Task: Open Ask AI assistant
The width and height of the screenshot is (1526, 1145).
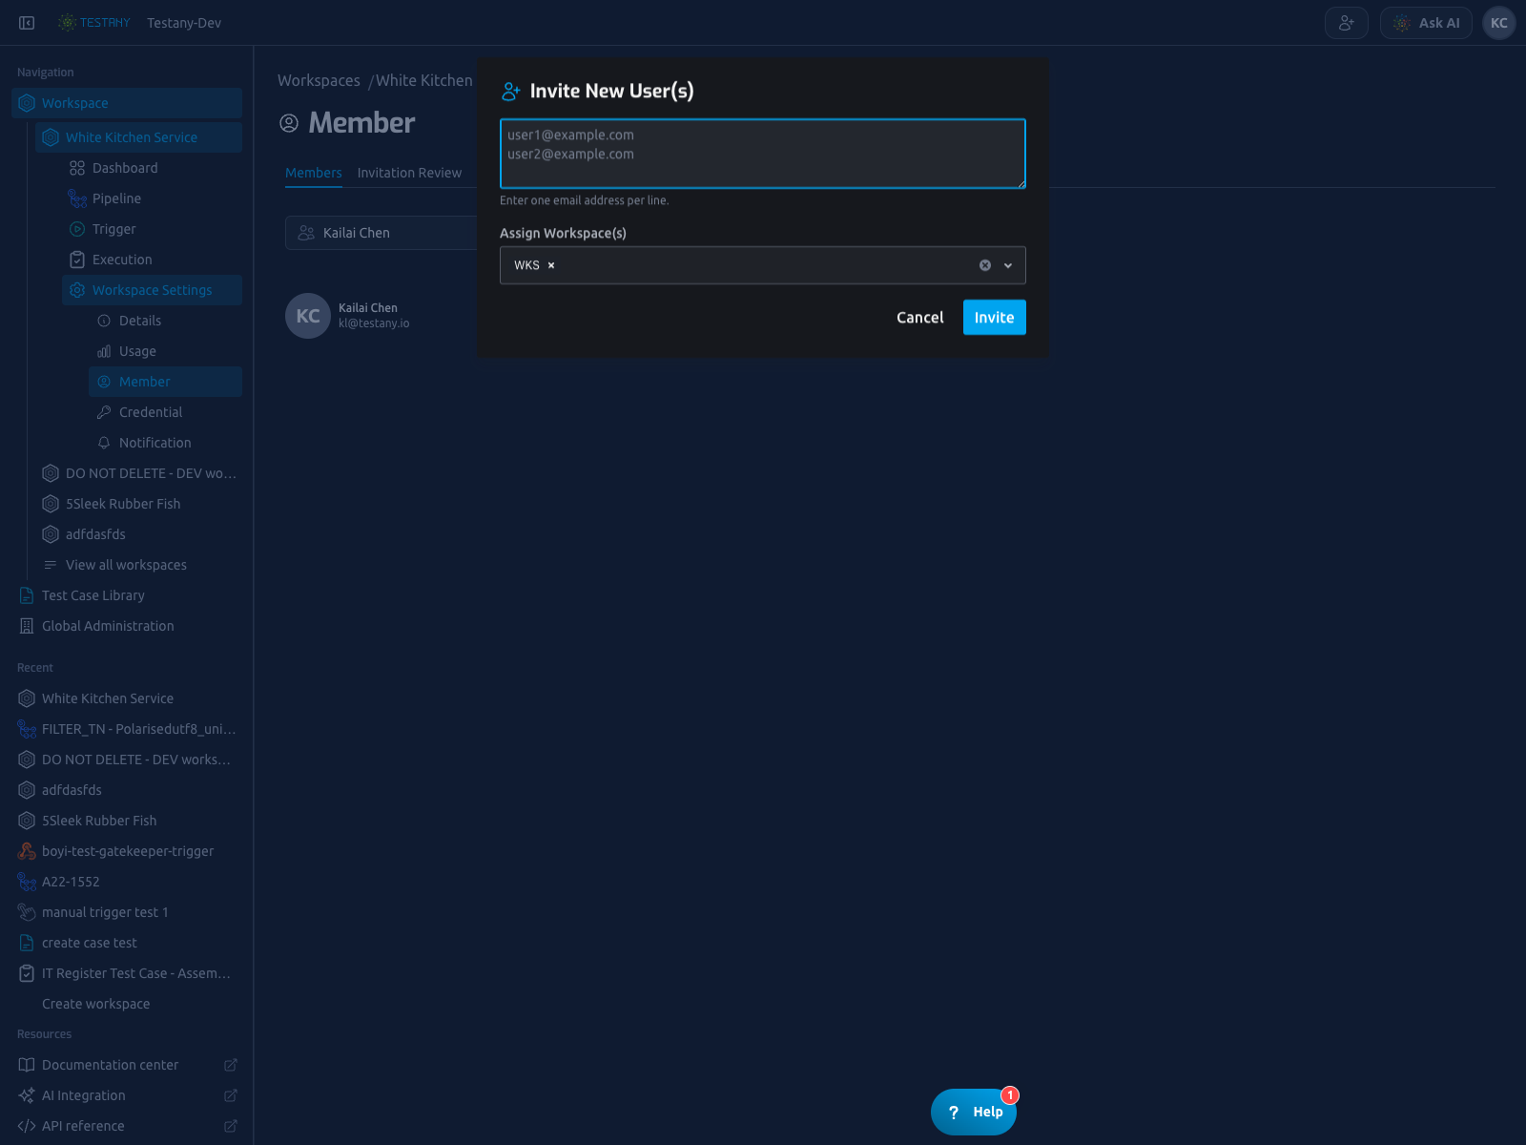Action: click(1427, 23)
